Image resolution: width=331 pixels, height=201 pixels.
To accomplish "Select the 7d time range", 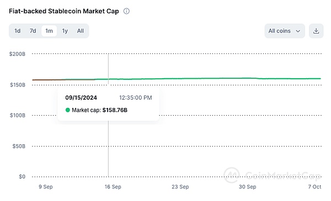I will point(33,31).
